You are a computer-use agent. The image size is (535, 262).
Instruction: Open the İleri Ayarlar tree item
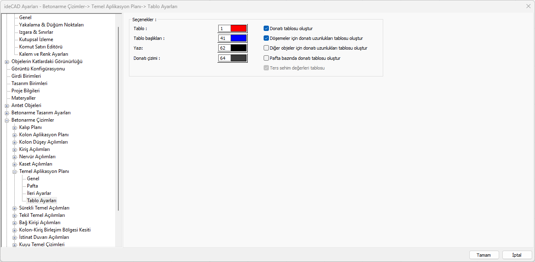[x=39, y=193]
